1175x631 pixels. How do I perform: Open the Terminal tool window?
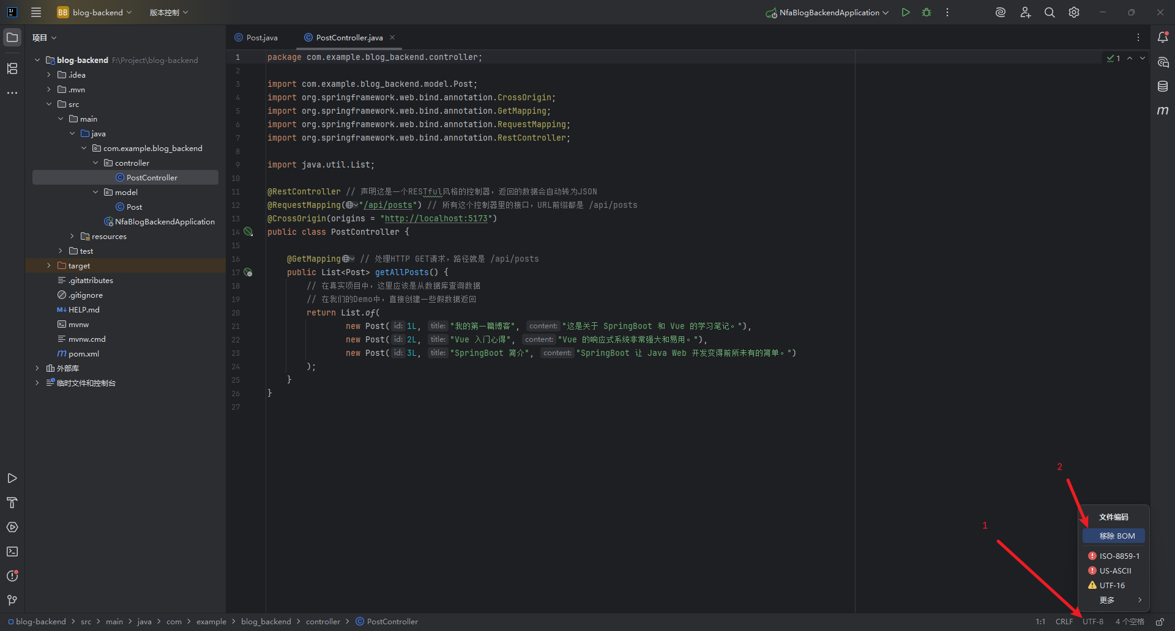[12, 552]
